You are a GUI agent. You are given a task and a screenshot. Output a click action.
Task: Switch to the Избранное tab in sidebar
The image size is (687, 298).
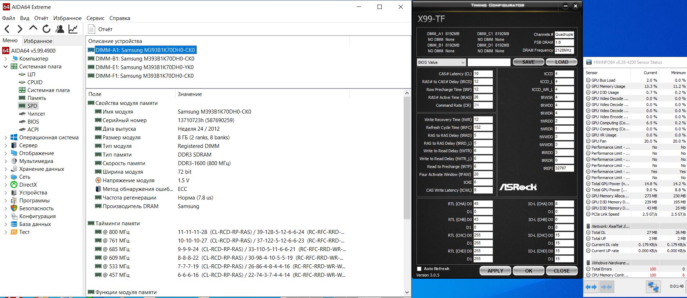(38, 41)
